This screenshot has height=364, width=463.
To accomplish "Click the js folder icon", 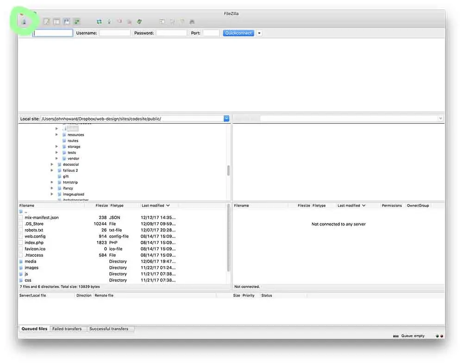I will click(21, 274).
